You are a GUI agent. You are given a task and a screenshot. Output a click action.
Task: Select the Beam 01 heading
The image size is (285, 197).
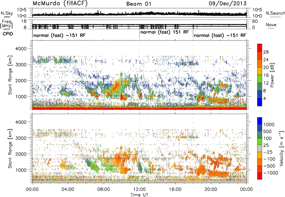click(x=139, y=4)
